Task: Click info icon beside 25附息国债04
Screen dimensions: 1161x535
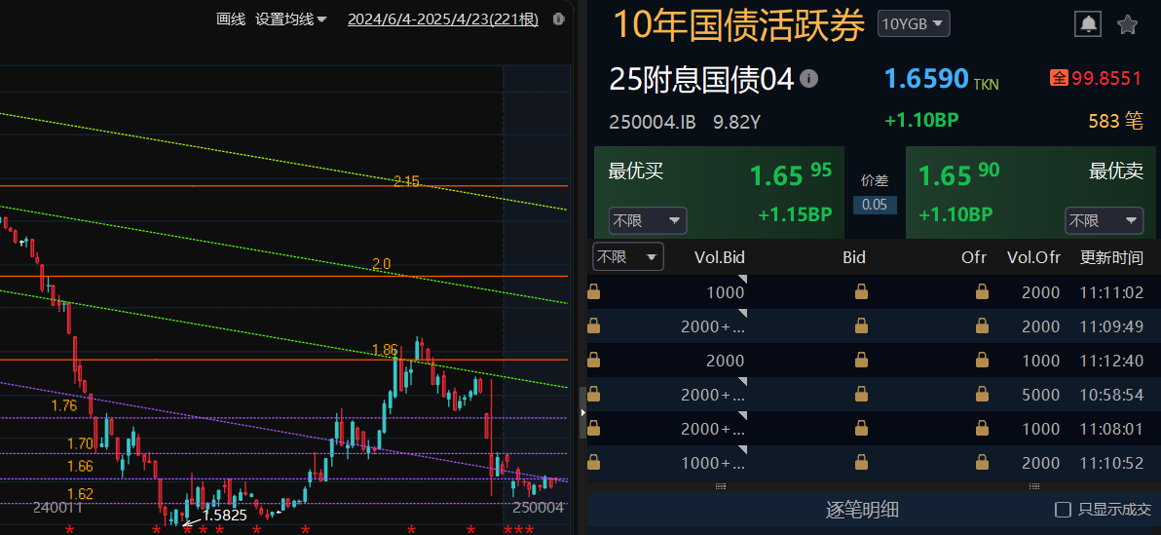Action: [x=809, y=79]
